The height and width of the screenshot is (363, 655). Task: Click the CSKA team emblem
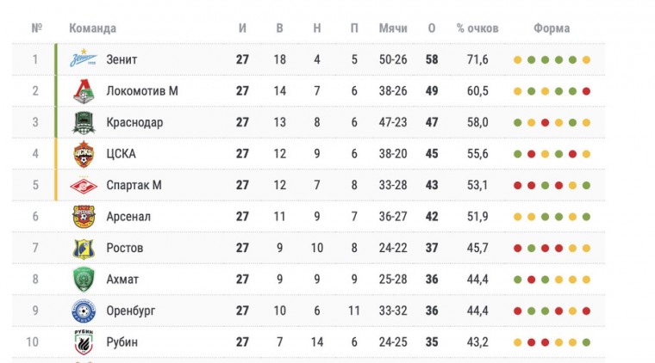coord(84,154)
